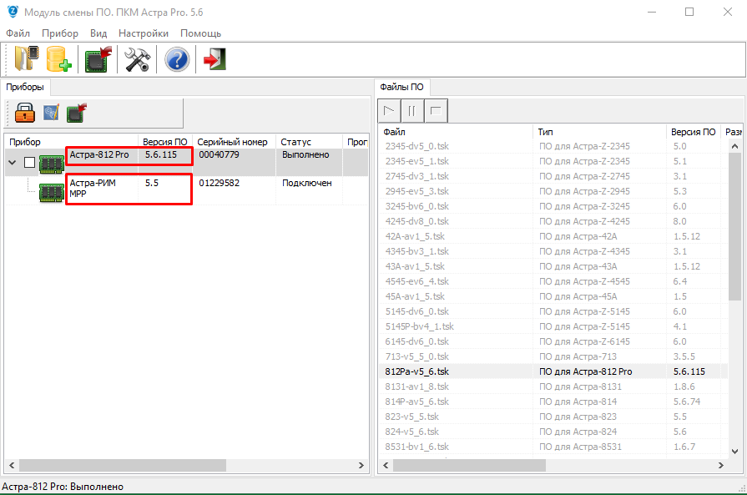Click the devices panel horizontal scrollbar thumb

point(123,465)
